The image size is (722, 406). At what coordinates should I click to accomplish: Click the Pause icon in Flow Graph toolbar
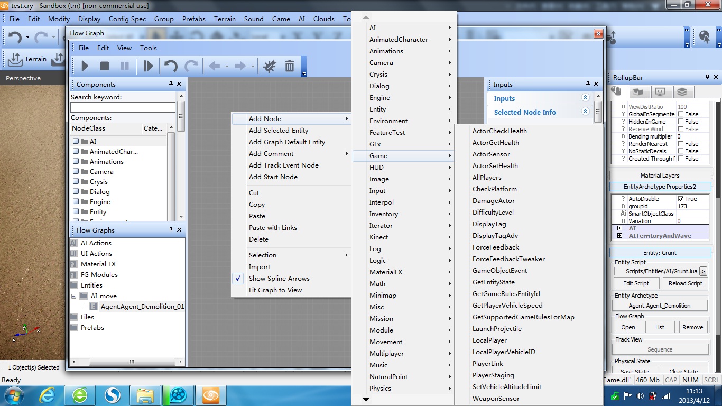tap(125, 66)
